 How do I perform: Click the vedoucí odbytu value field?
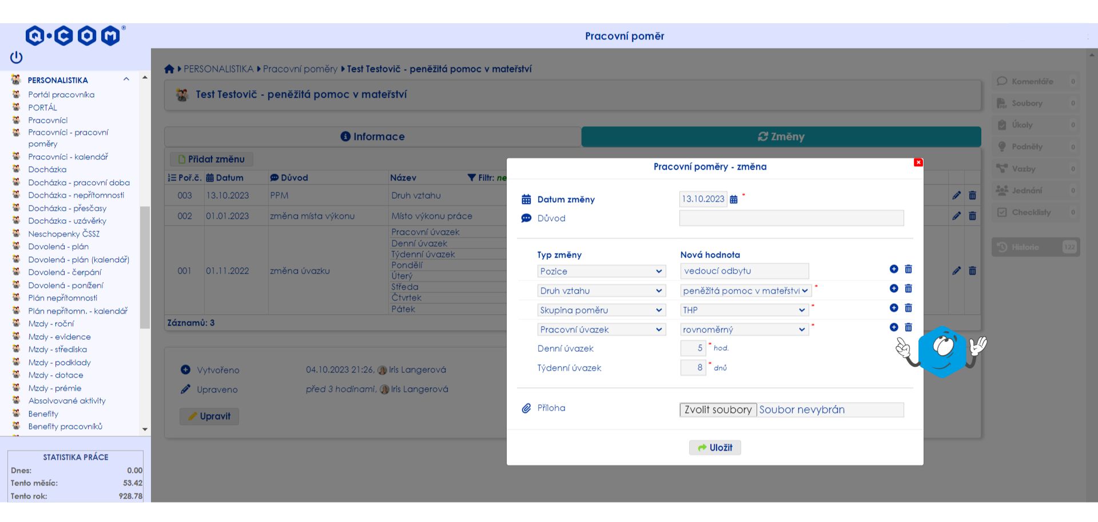point(745,271)
